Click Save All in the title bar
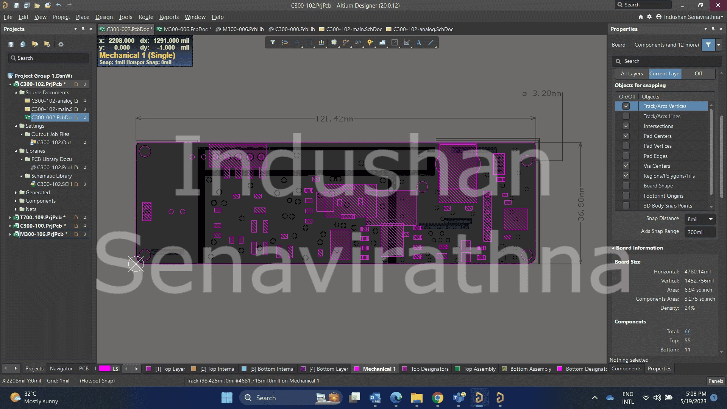The image size is (727, 409). coord(27,5)
